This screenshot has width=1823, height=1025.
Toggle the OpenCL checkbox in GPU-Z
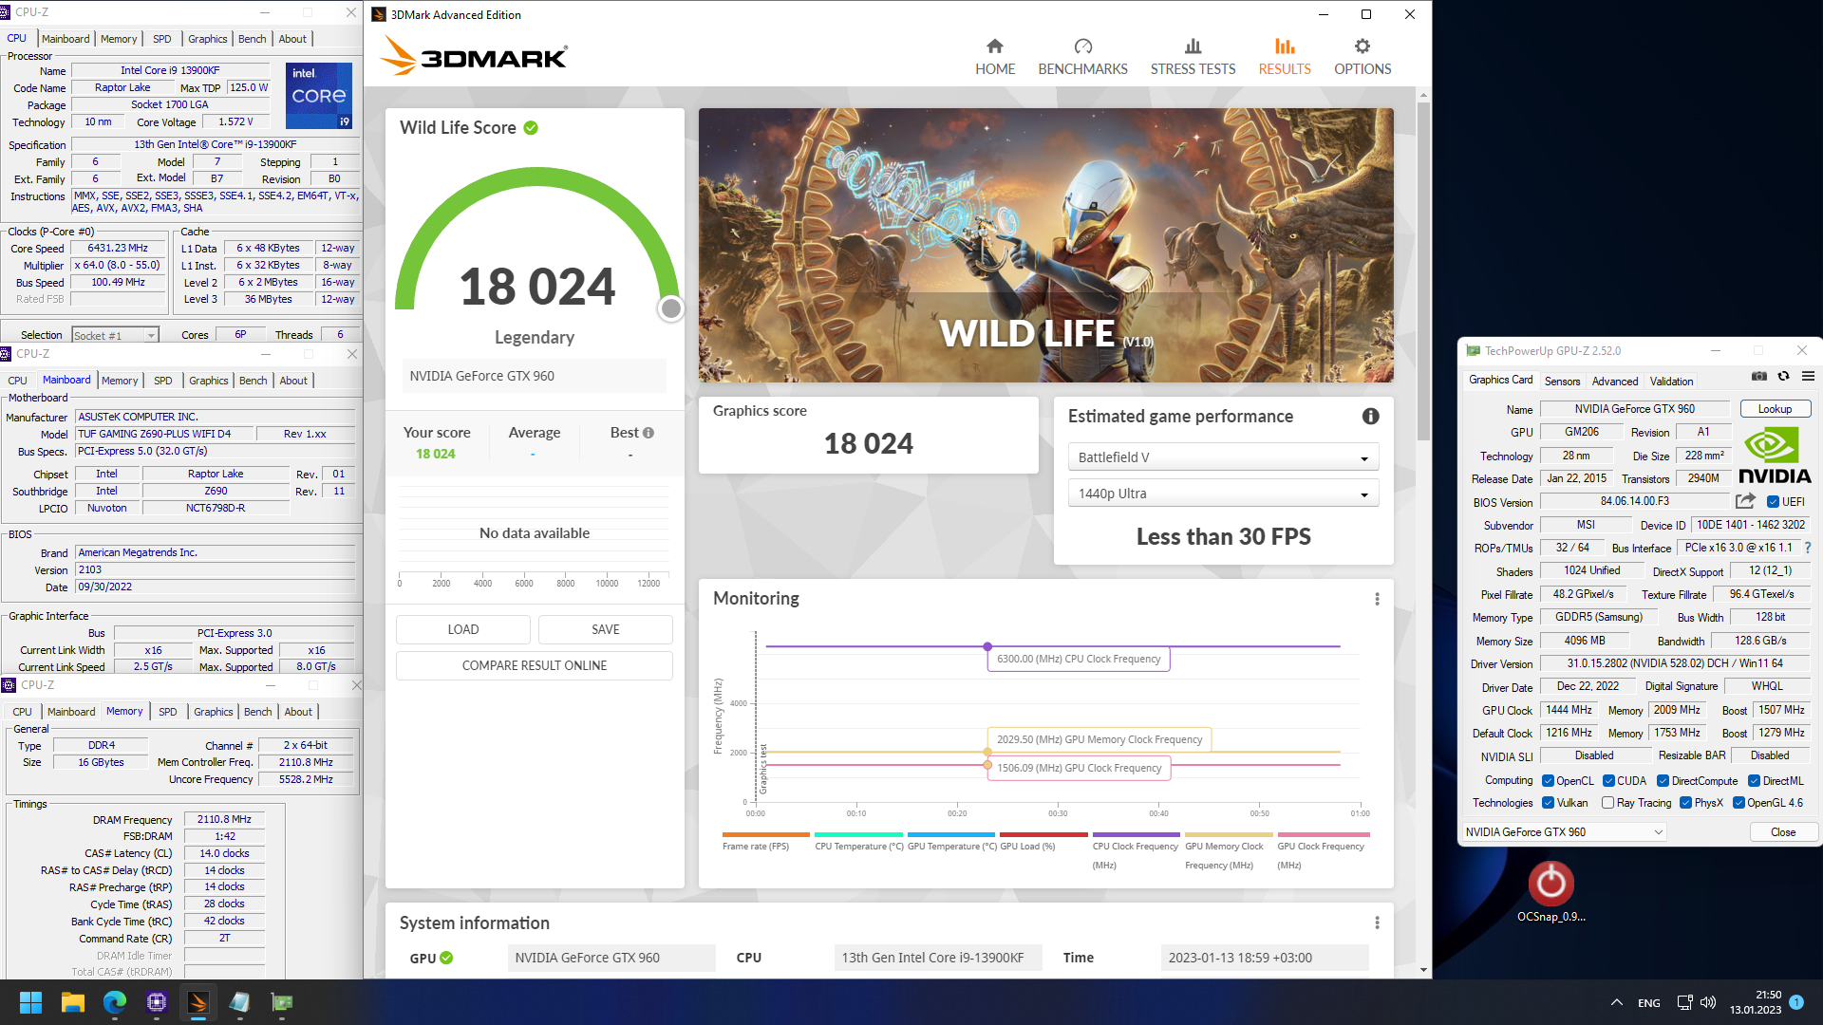pos(1548,781)
